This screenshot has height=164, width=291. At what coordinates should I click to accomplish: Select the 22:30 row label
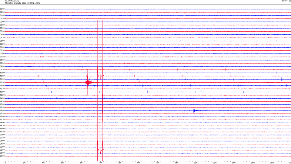[x=2, y=150]
